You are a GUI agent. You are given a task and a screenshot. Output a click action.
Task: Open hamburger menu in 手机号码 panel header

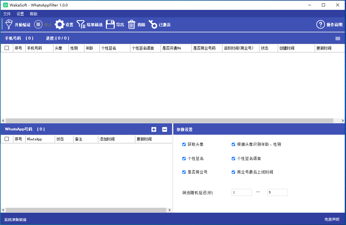(338, 39)
